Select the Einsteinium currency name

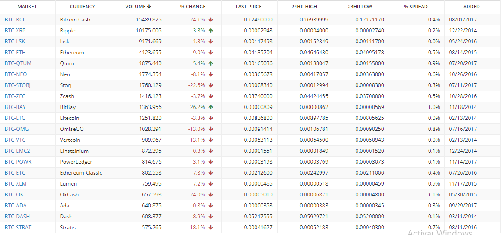pos(75,151)
